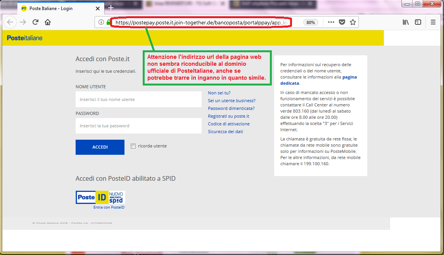
Task: Focus the Nome Utente input field
Action: [138, 99]
